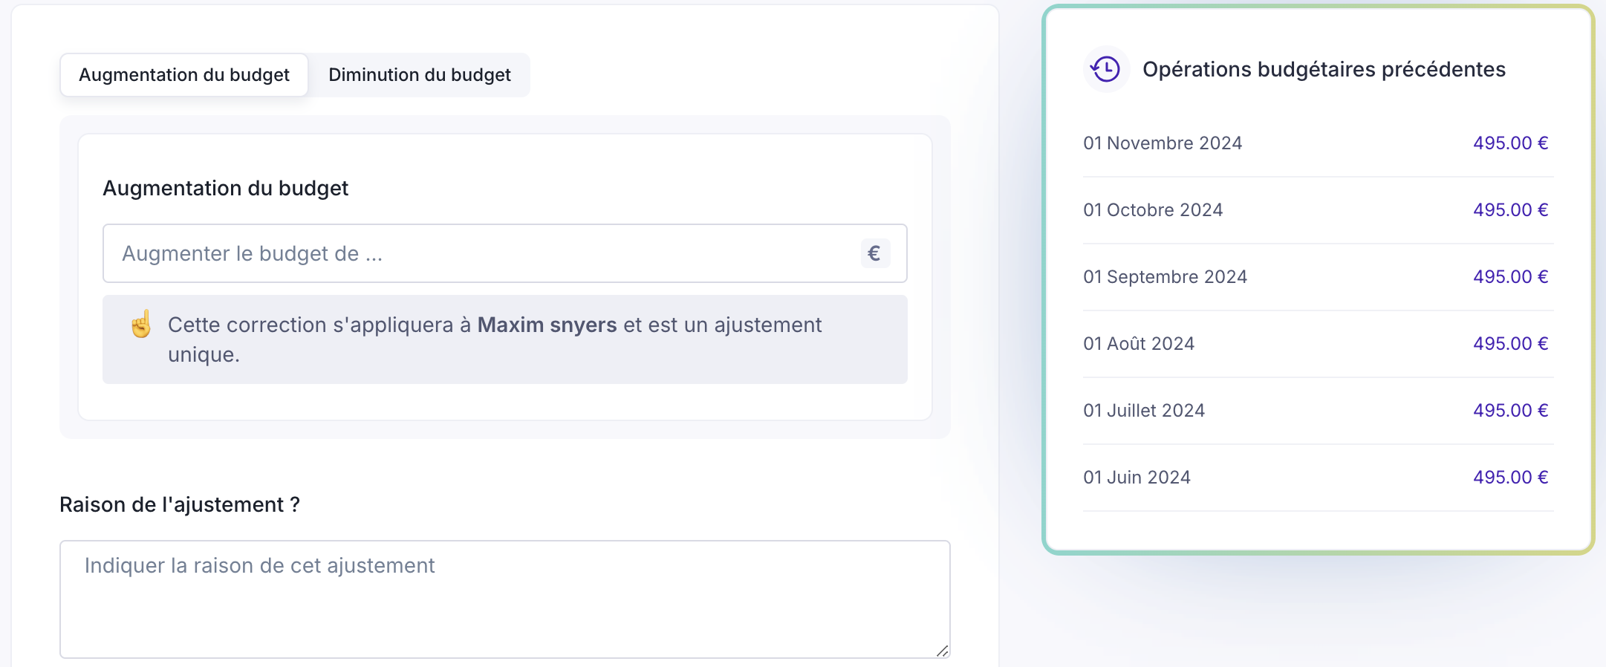
Task: Select the 01 Septembre 2024 operation
Action: pyautogui.click(x=1165, y=277)
